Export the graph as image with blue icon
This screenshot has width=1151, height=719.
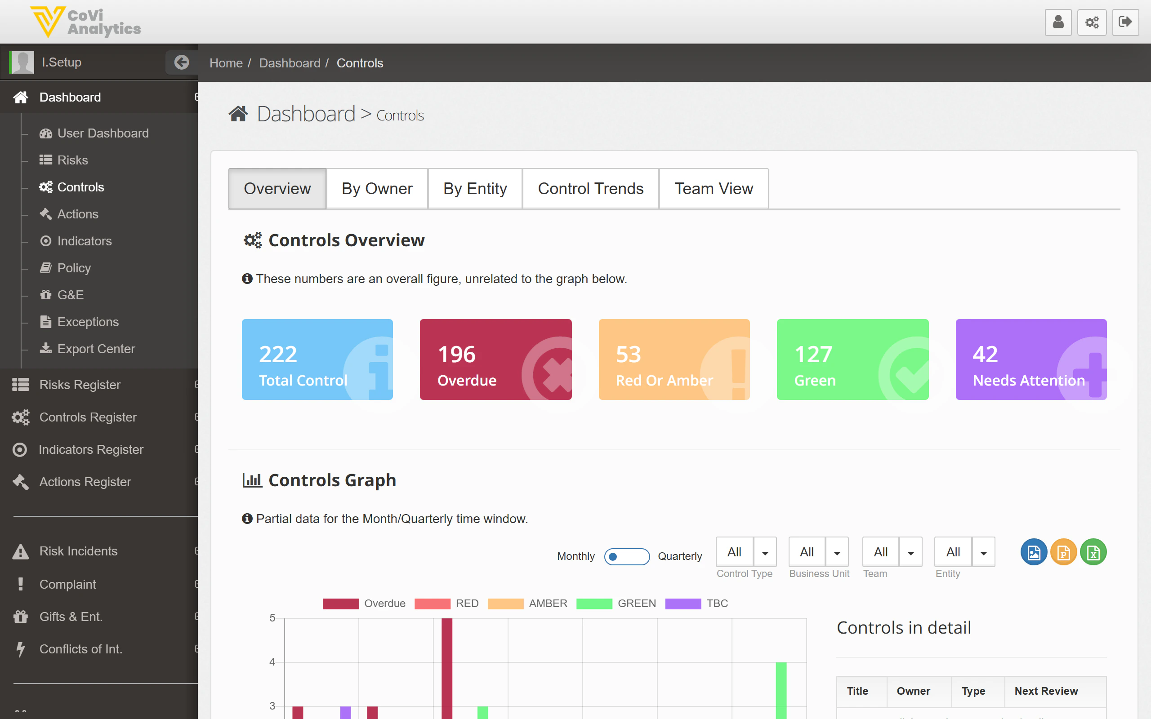[x=1034, y=552]
